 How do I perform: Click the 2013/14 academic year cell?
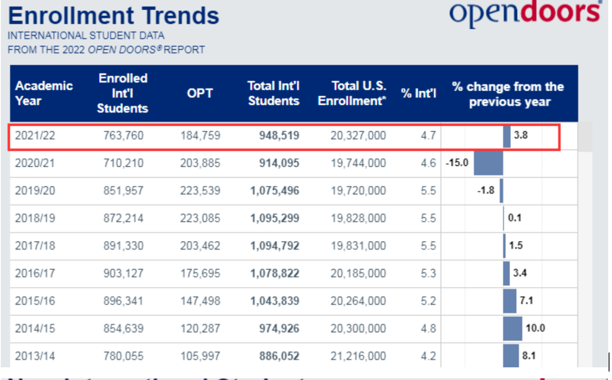35,356
